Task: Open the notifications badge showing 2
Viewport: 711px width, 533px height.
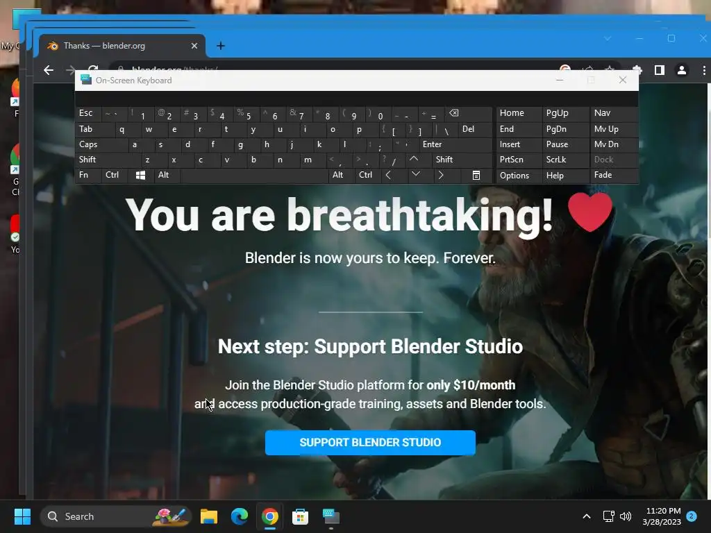Action: pyautogui.click(x=692, y=516)
